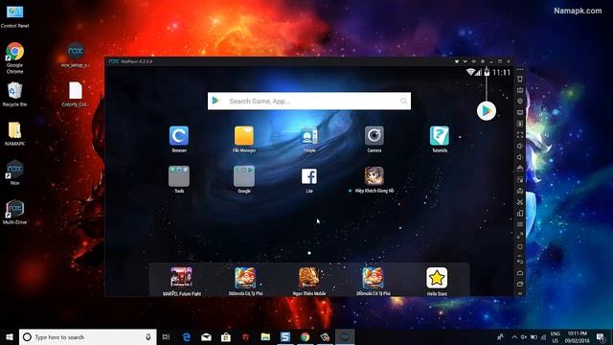Viewport: 613px width, 345px height.
Task: Launch the Camera app
Action: [375, 136]
